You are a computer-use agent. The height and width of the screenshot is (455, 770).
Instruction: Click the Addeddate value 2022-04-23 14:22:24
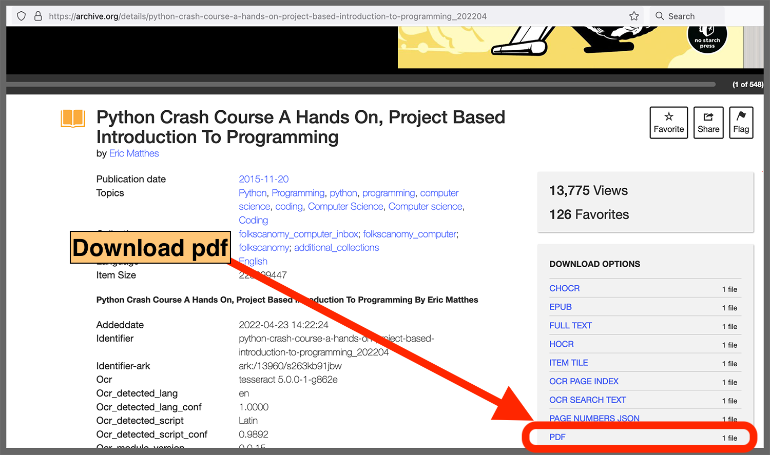(283, 325)
